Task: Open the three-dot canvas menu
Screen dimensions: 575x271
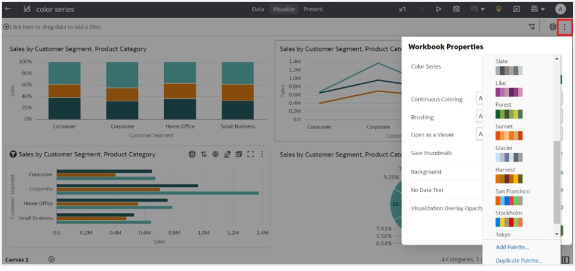Action: click(565, 27)
